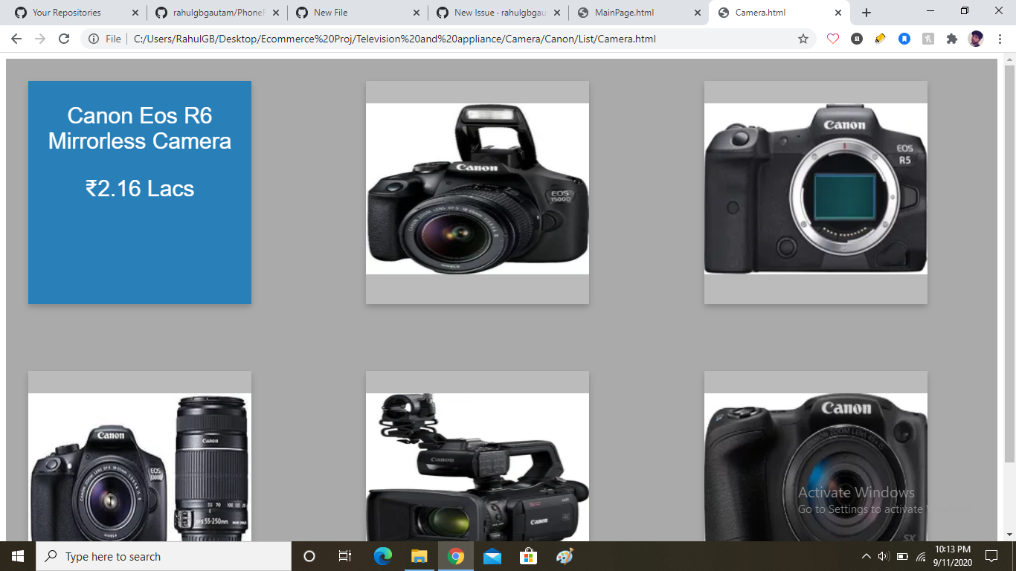Open the pink heart extension
The width and height of the screenshot is (1016, 571).
833,39
